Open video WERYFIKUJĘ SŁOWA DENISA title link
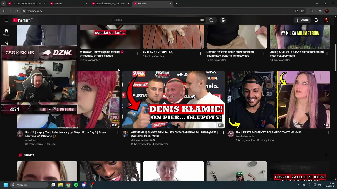The height and width of the screenshot is (189, 337). (174, 134)
